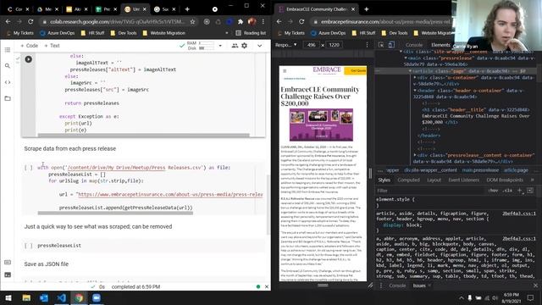542x305 pixels.
Task: Collapse article class="page" node
Action: click(410, 71)
